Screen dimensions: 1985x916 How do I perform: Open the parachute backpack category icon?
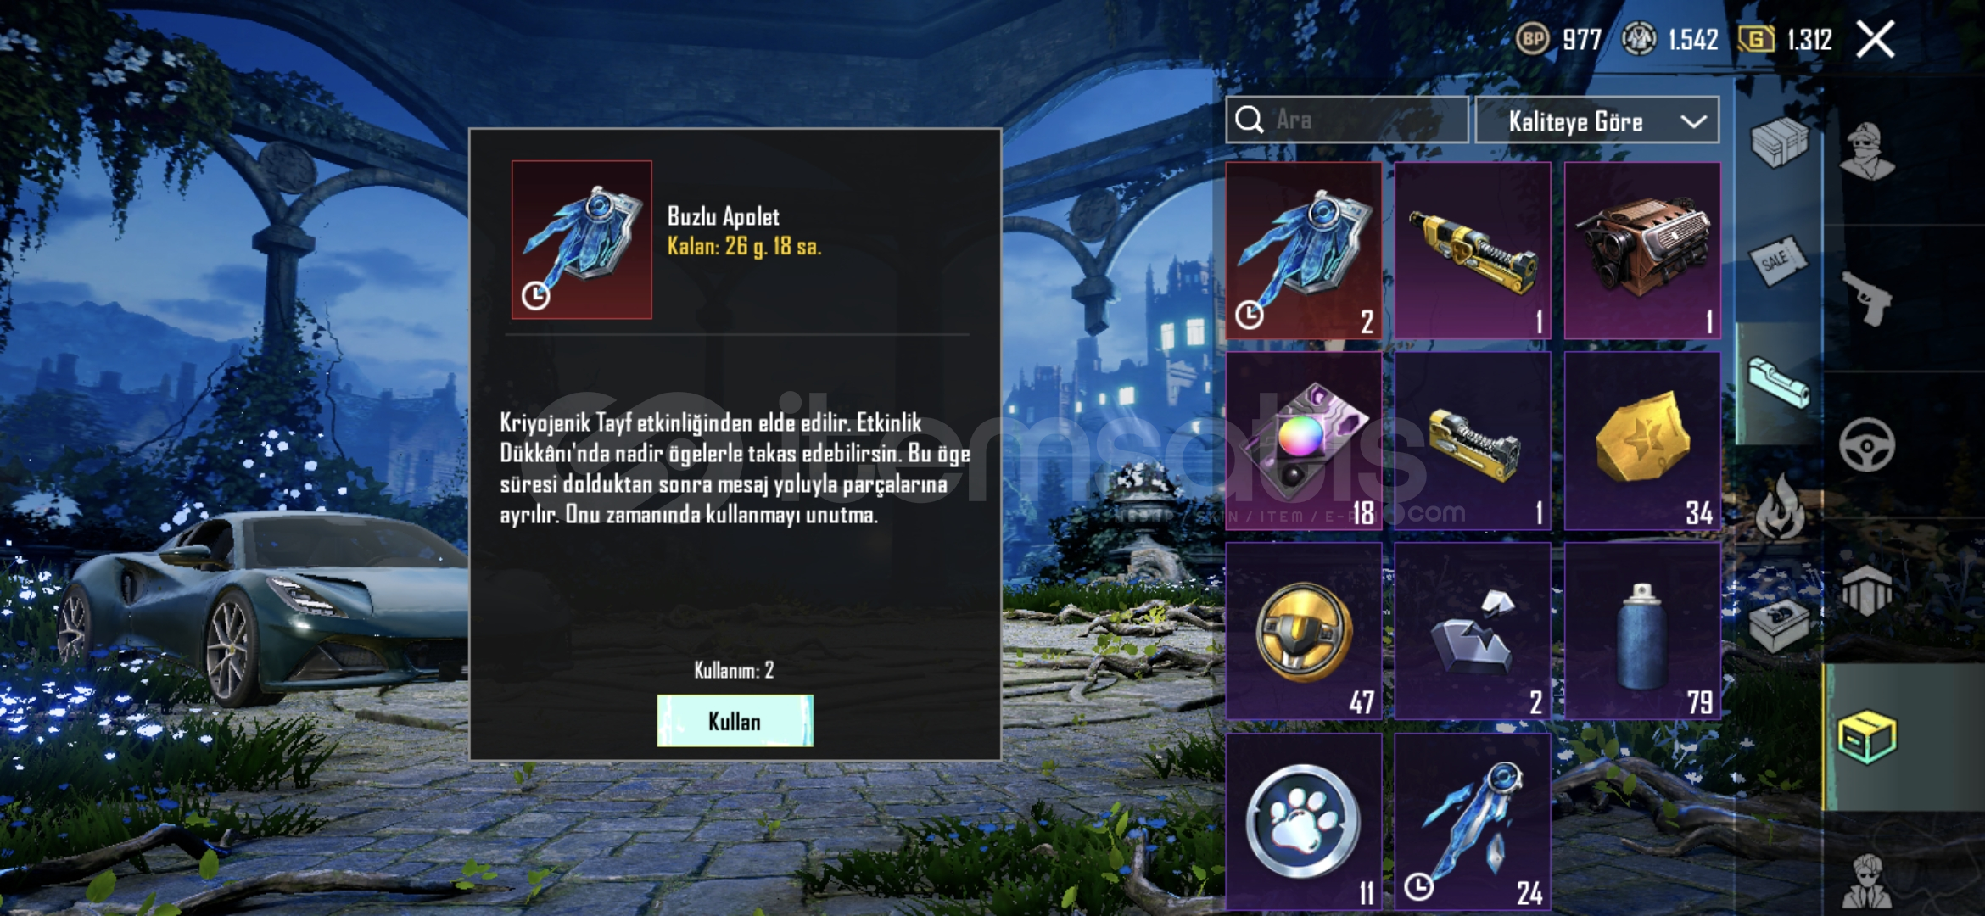click(x=1867, y=590)
